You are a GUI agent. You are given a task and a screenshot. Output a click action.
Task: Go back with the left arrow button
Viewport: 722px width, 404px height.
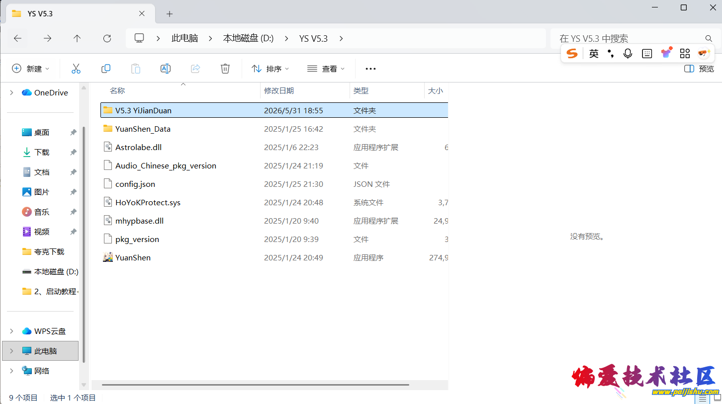(x=18, y=38)
